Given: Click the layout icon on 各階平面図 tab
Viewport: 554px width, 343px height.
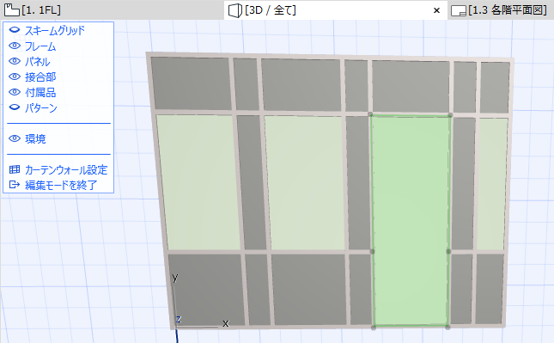Looking at the screenshot, I should [x=459, y=10].
